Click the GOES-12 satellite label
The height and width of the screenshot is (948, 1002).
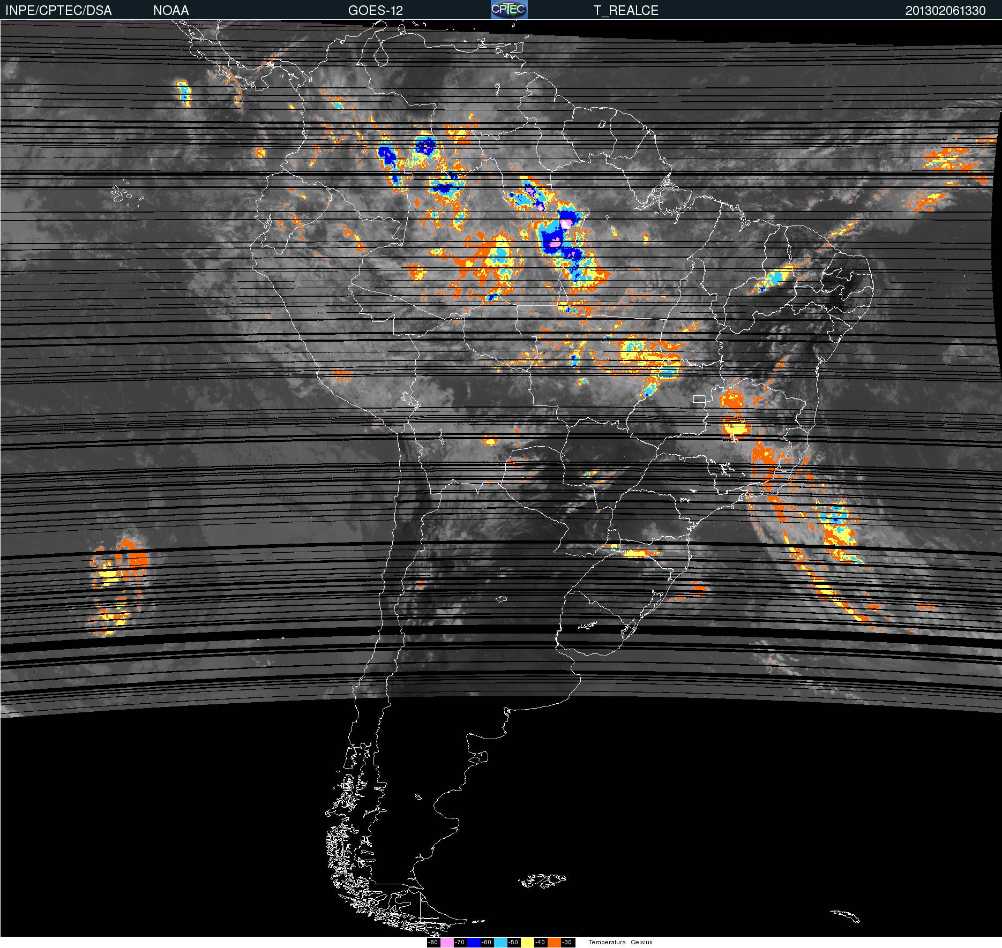(x=375, y=11)
